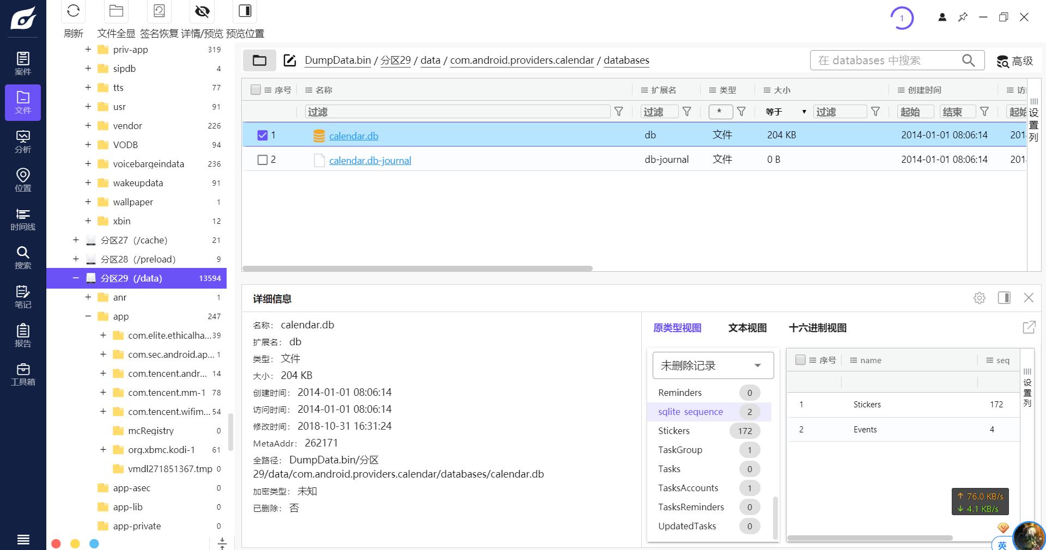This screenshot has width=1046, height=550.
Task: Expand 分区28 (/preload) partition
Action: 76,259
